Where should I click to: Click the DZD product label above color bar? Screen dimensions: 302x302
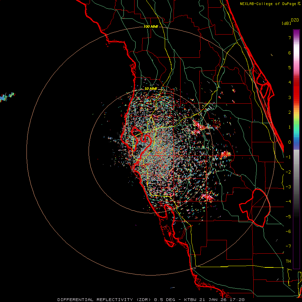(295, 20)
